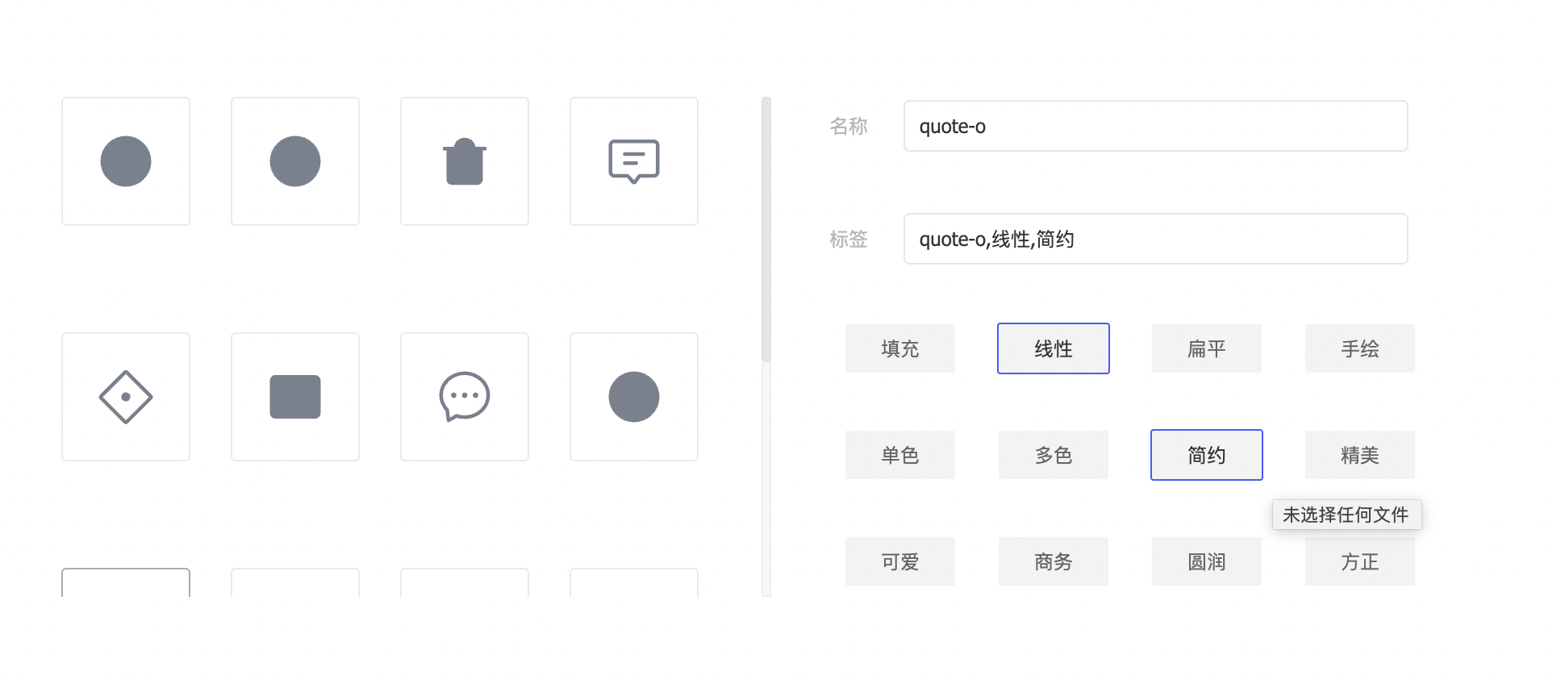The height and width of the screenshot is (684, 1565).
Task: Select the diamond with center dot icon
Action: point(126,397)
